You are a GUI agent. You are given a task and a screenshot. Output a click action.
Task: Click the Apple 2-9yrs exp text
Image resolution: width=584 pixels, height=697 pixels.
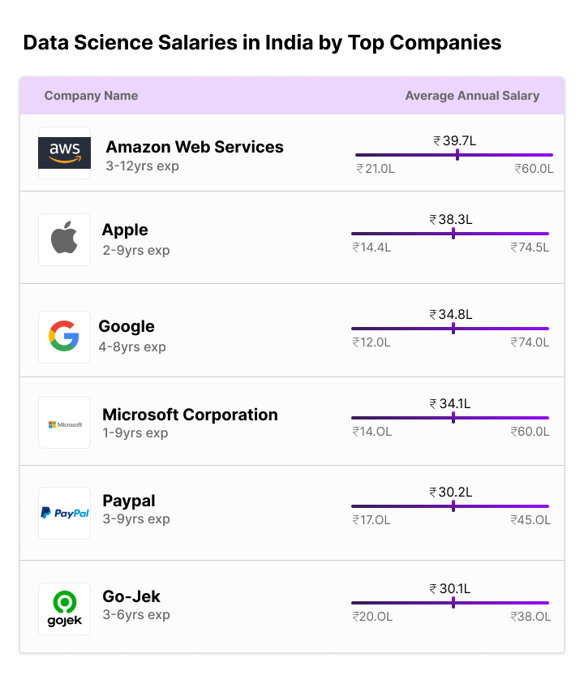(136, 250)
